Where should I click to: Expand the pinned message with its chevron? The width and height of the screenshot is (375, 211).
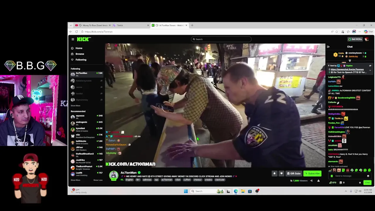pos(370,70)
